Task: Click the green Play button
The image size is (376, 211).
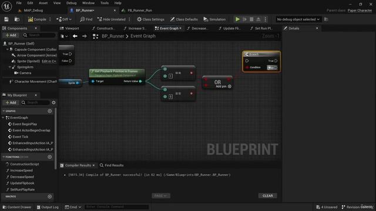Action: point(237,19)
